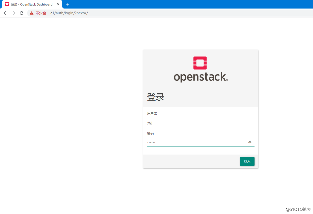Click the address bar URL c1/auth/login
Screen dimensions: 313x214
pyautogui.click(x=69, y=13)
